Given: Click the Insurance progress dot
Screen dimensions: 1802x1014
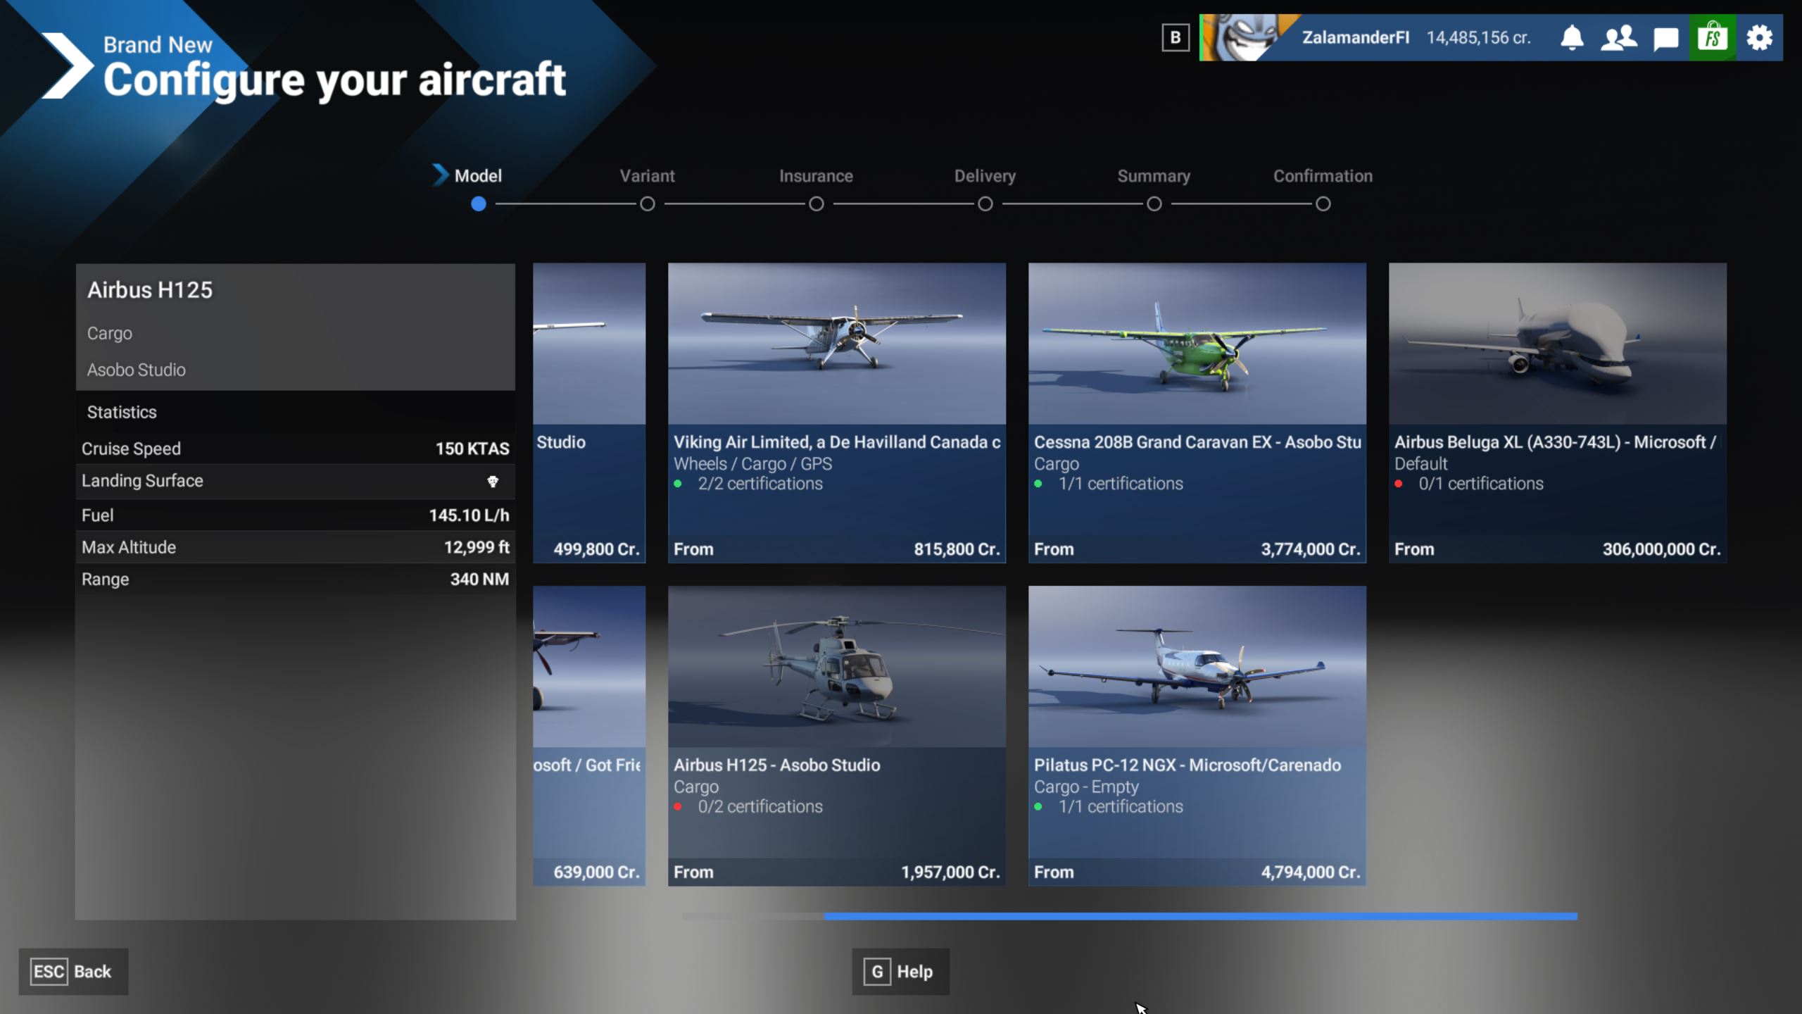Looking at the screenshot, I should point(817,204).
